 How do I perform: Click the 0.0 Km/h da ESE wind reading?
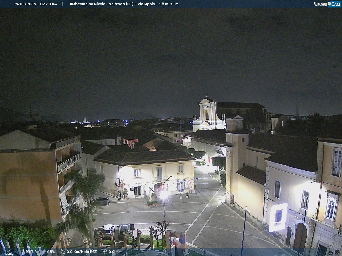tap(81, 252)
